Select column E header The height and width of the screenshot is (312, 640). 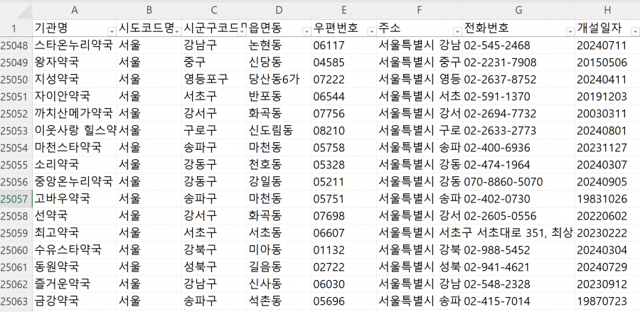click(x=344, y=11)
